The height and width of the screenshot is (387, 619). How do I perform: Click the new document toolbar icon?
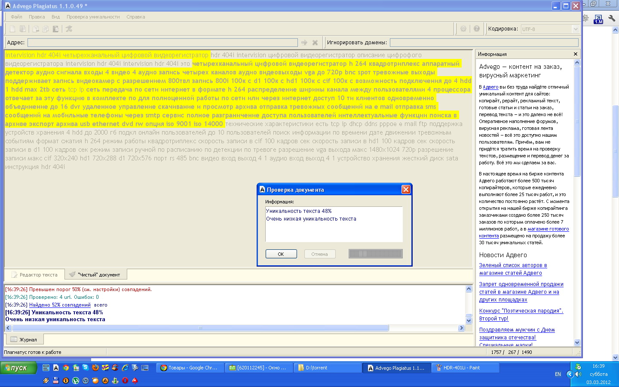[x=12, y=29]
